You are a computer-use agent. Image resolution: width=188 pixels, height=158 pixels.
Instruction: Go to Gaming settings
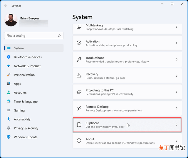coord(34,110)
